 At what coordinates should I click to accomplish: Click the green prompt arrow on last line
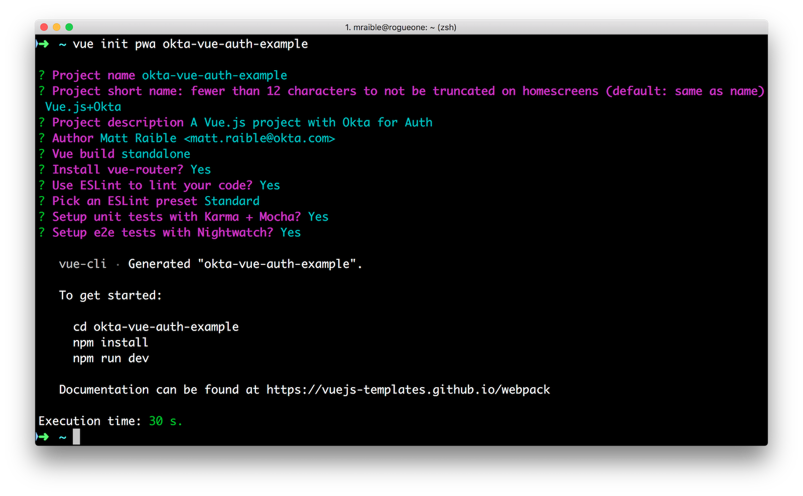[43, 437]
